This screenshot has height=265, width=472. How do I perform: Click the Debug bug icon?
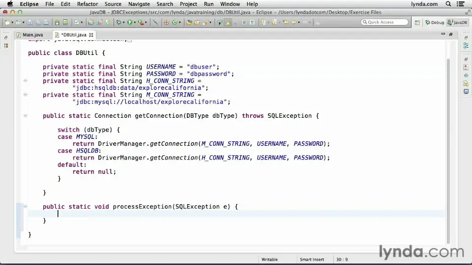tap(119, 22)
